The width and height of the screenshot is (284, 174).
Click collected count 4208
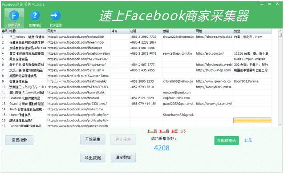[162, 148]
